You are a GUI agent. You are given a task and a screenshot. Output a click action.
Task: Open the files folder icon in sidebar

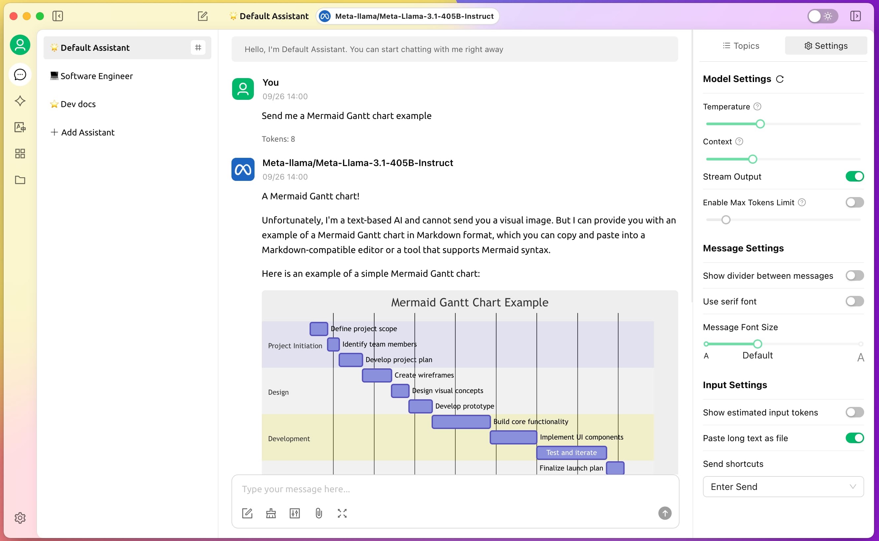tap(20, 180)
